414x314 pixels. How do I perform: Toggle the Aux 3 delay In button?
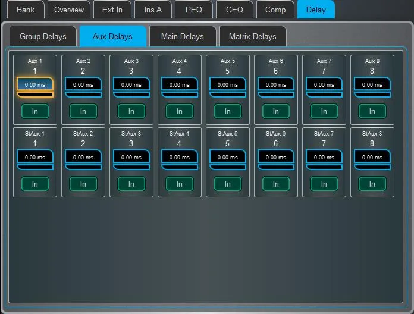point(131,111)
